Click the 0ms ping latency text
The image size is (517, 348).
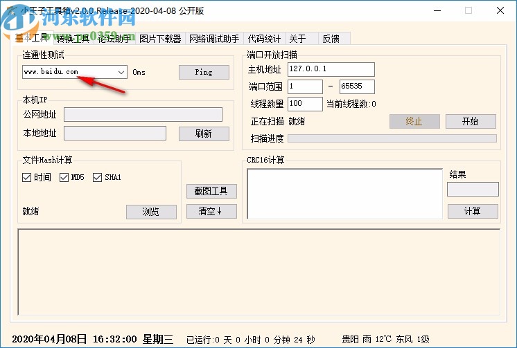click(139, 72)
